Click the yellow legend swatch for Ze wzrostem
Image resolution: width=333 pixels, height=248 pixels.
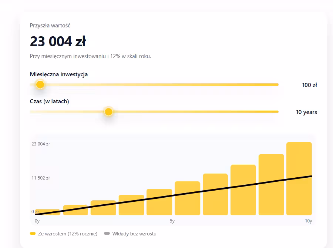coord(33,234)
